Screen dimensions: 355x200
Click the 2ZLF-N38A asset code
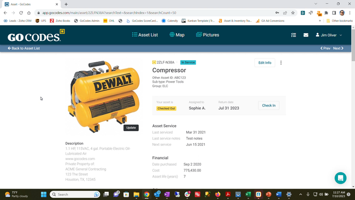165,62
